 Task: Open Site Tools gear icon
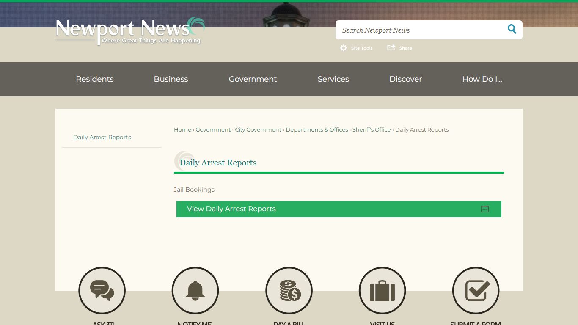344,48
